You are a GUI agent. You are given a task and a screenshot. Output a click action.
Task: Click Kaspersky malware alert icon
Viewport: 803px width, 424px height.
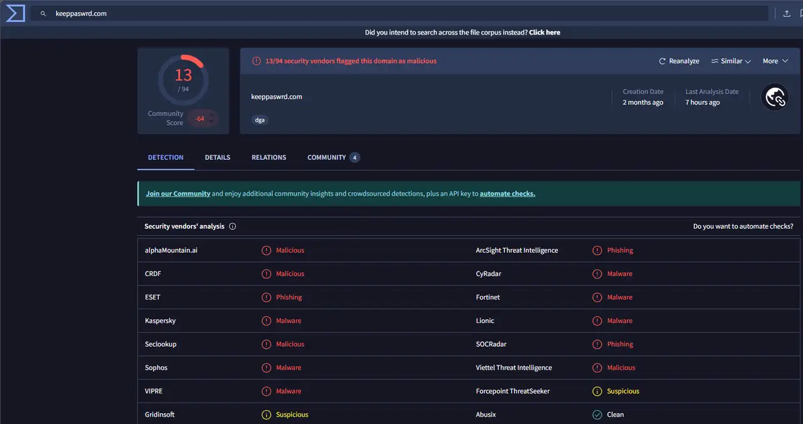267,321
